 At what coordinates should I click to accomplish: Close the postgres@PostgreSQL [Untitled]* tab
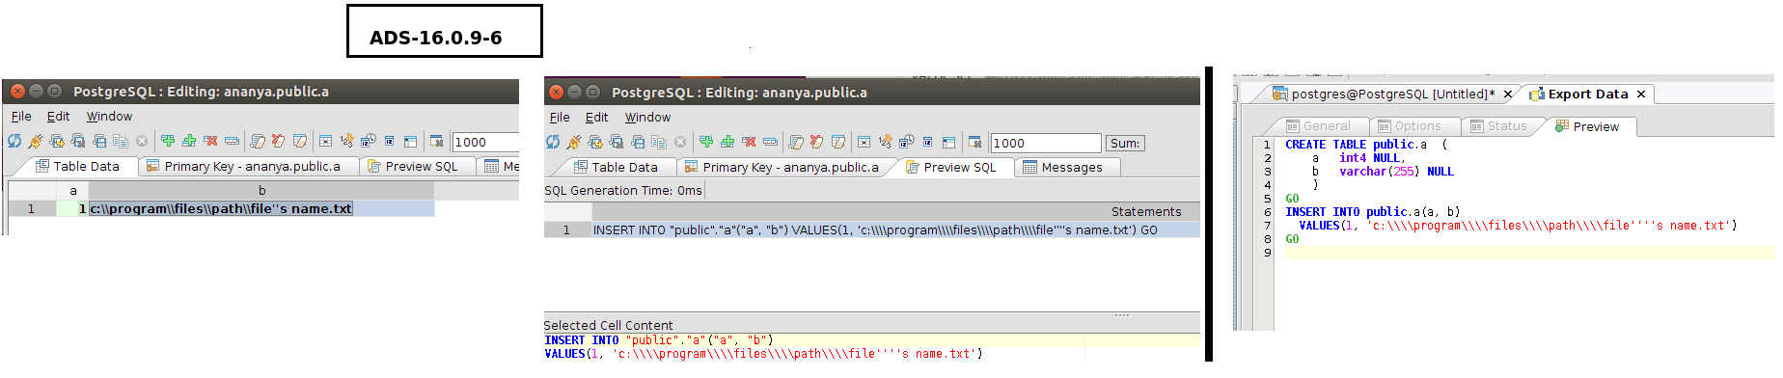(1507, 94)
